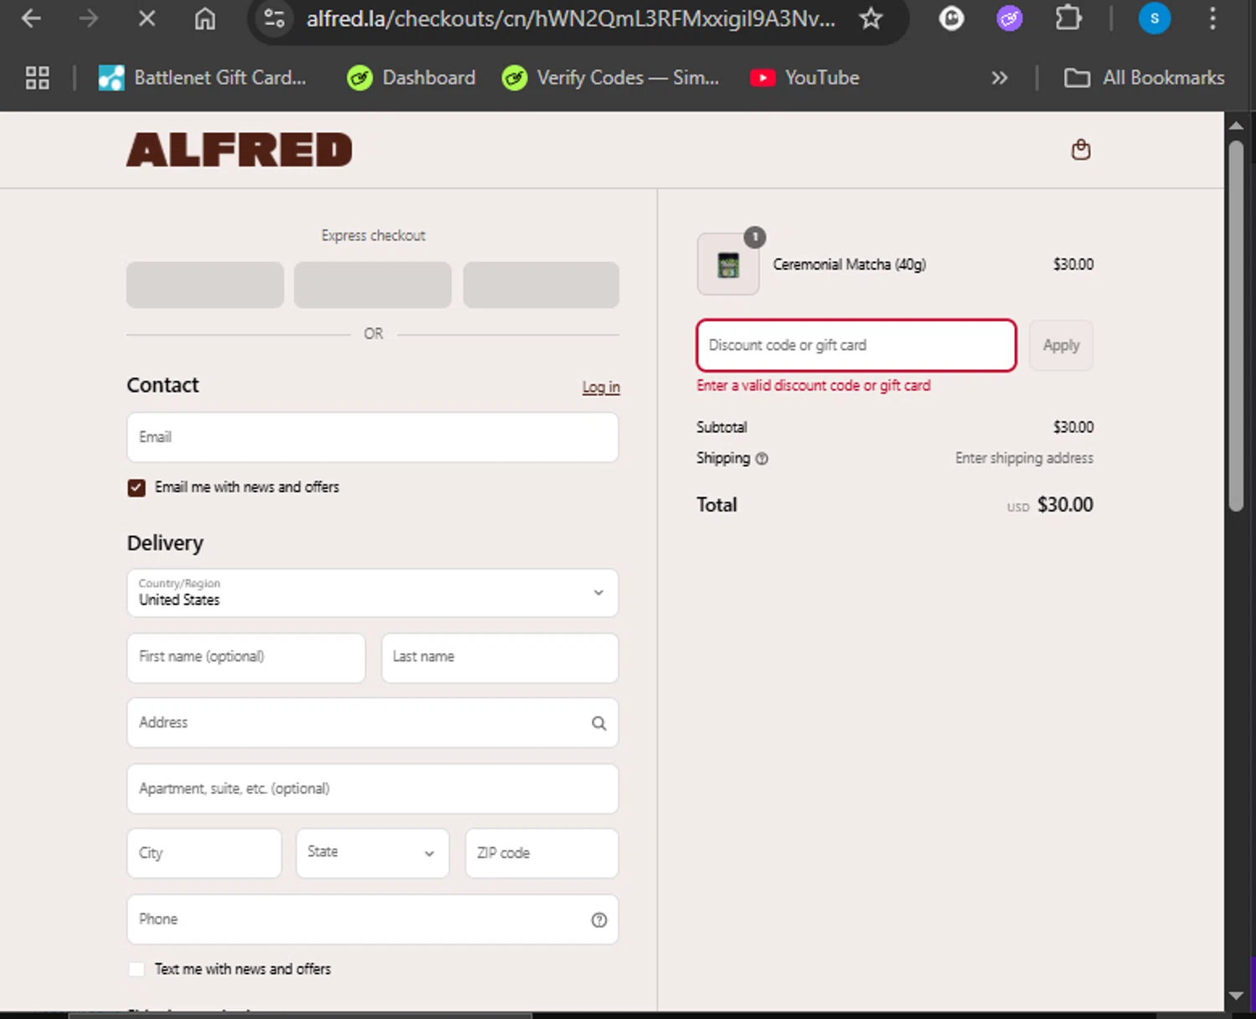Image resolution: width=1256 pixels, height=1019 pixels.
Task: Open the State dropdown
Action: (373, 853)
